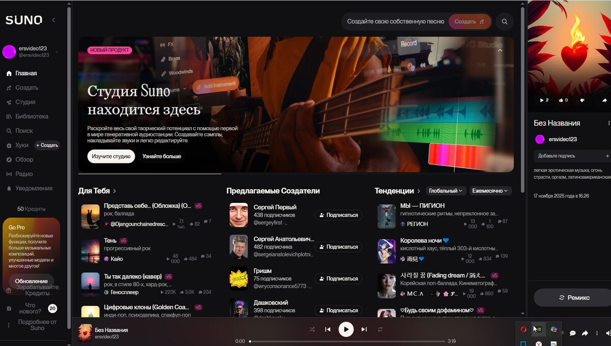Open the Ты так далеко (кавер) cover
Screen dimensions: 611x346
click(90, 284)
